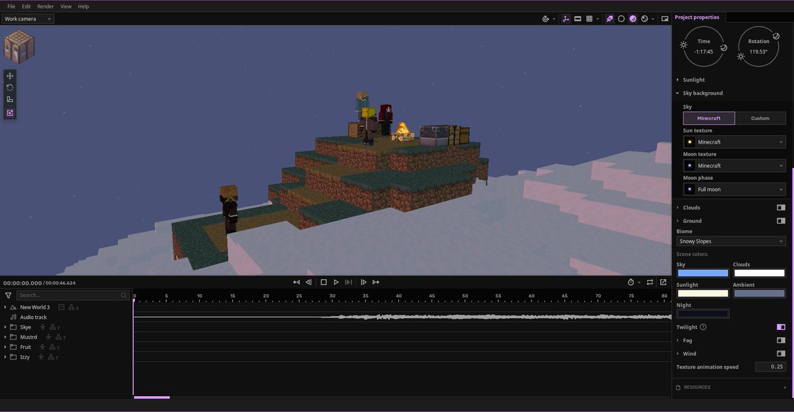Open the Moon texture dropdown
Viewport: 794px width, 412px height.
point(734,166)
